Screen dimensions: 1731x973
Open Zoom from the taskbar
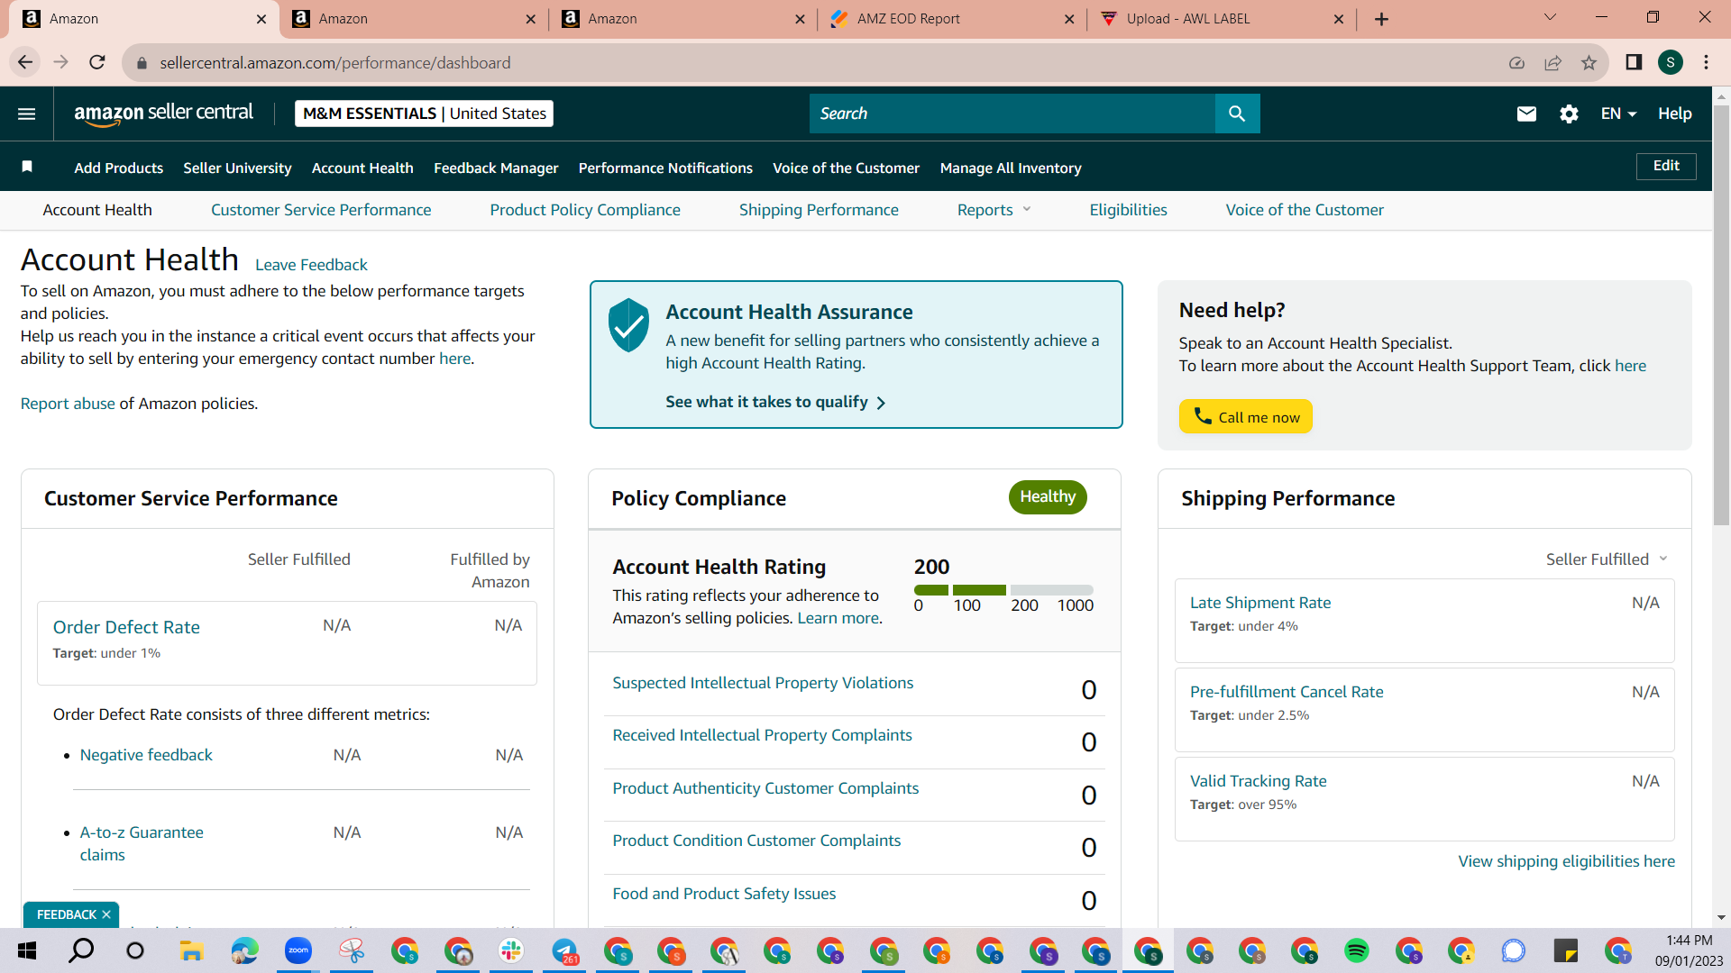[298, 950]
